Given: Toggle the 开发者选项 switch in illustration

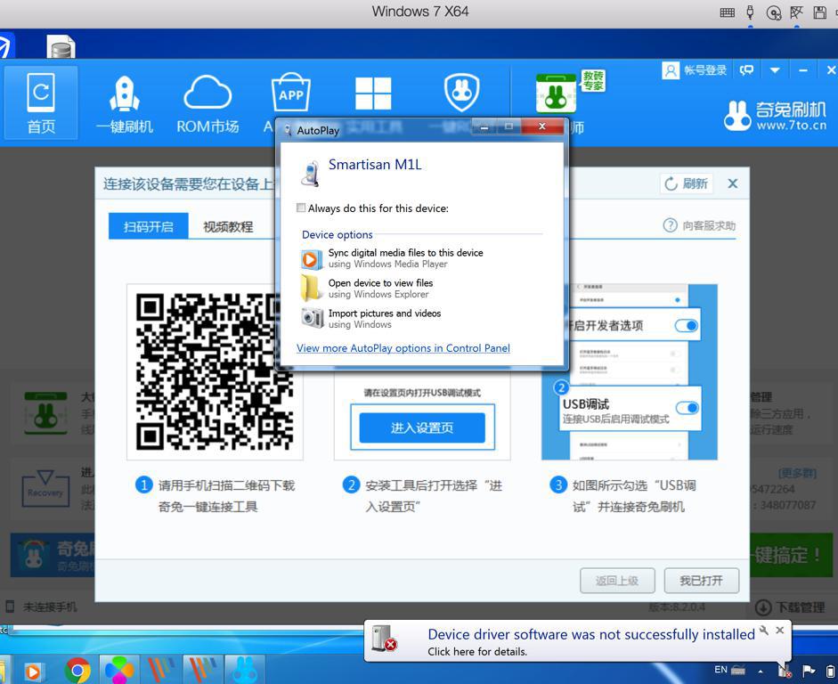Looking at the screenshot, I should coord(687,325).
